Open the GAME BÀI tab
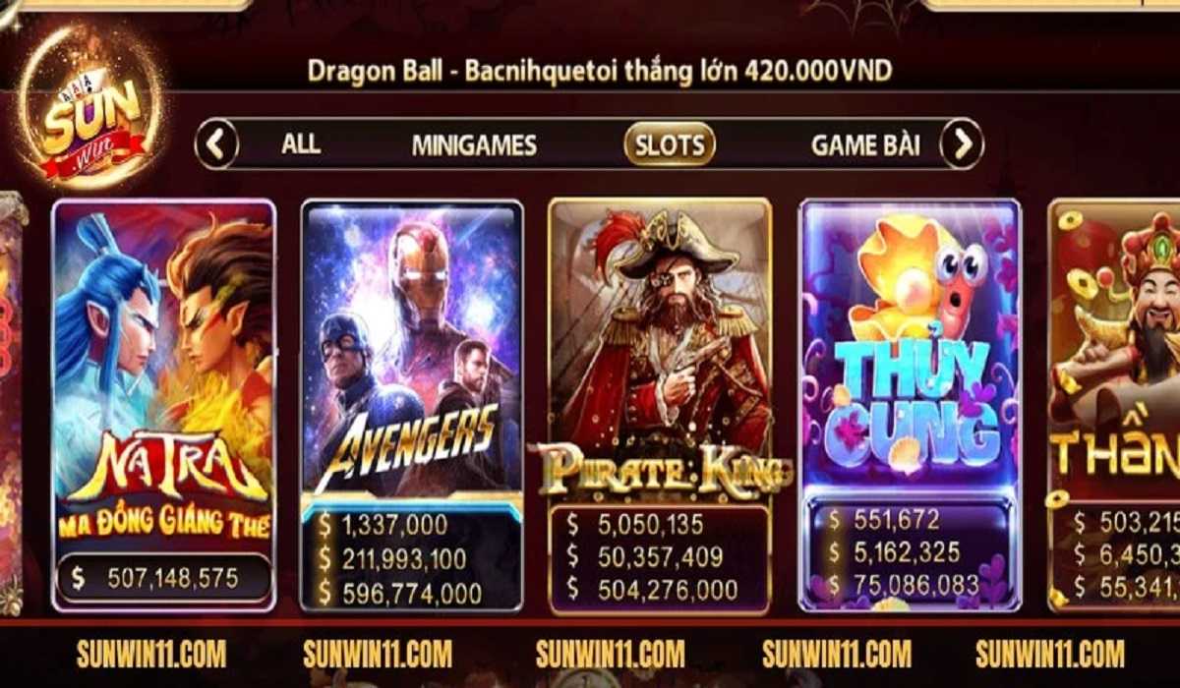 (x=865, y=145)
